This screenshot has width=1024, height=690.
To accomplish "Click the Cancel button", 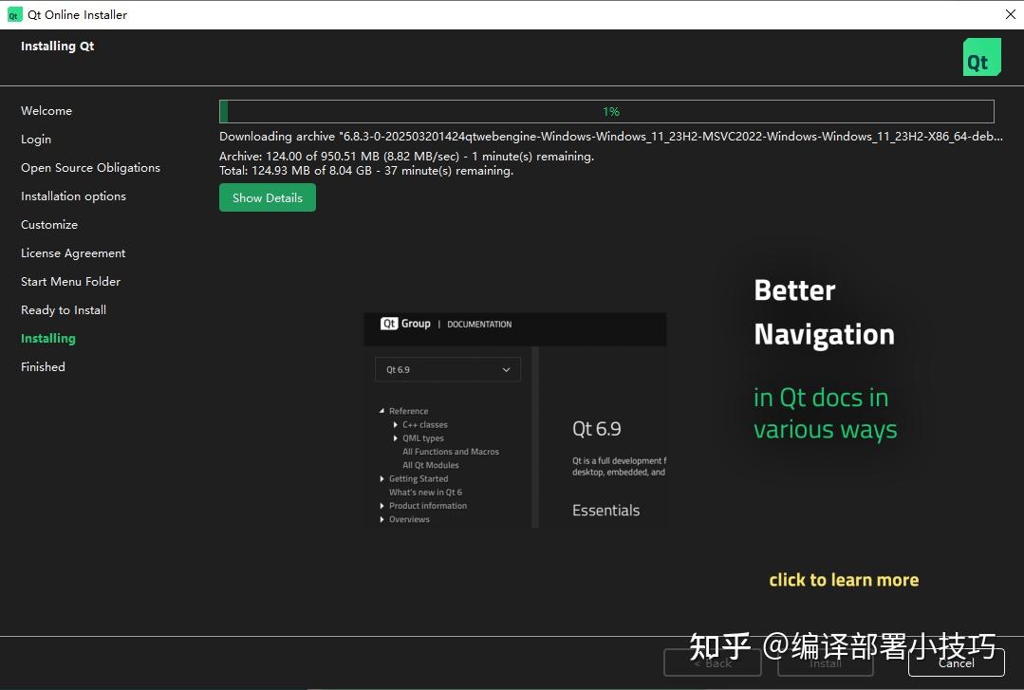I will [x=956, y=662].
